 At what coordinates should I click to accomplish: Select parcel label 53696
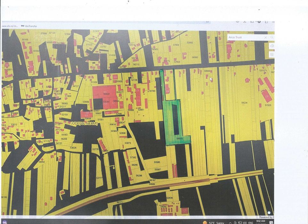[86, 102]
